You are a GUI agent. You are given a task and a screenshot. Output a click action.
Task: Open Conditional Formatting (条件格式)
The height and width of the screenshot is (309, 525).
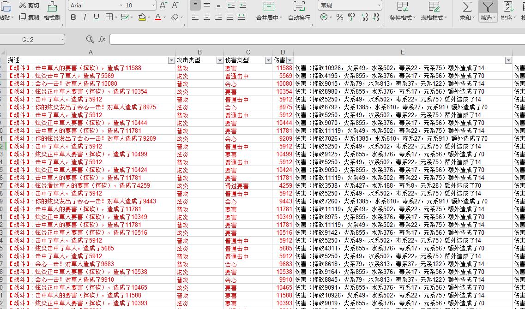403,12
